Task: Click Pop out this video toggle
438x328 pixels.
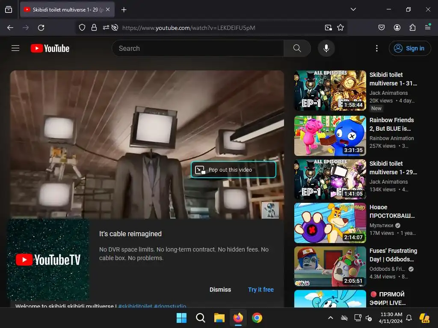Action: click(234, 170)
